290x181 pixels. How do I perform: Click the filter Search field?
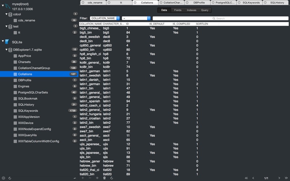tap(220, 18)
